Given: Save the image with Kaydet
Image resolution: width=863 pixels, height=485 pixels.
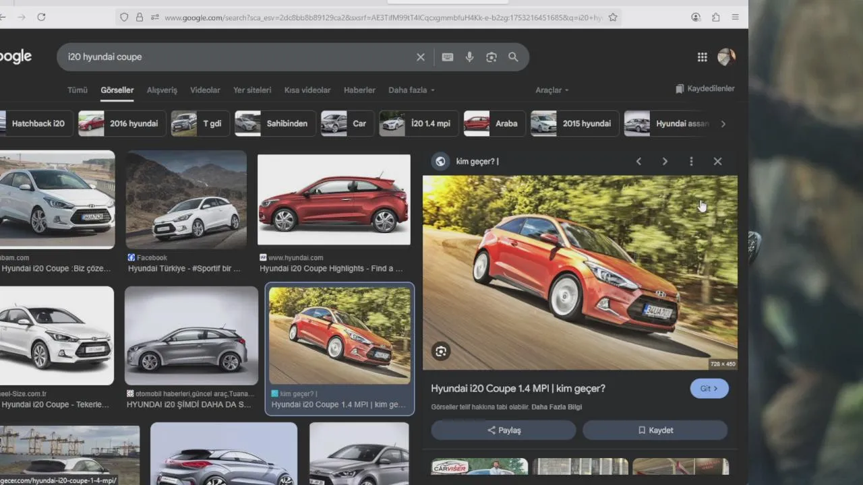Looking at the screenshot, I should click(x=655, y=430).
